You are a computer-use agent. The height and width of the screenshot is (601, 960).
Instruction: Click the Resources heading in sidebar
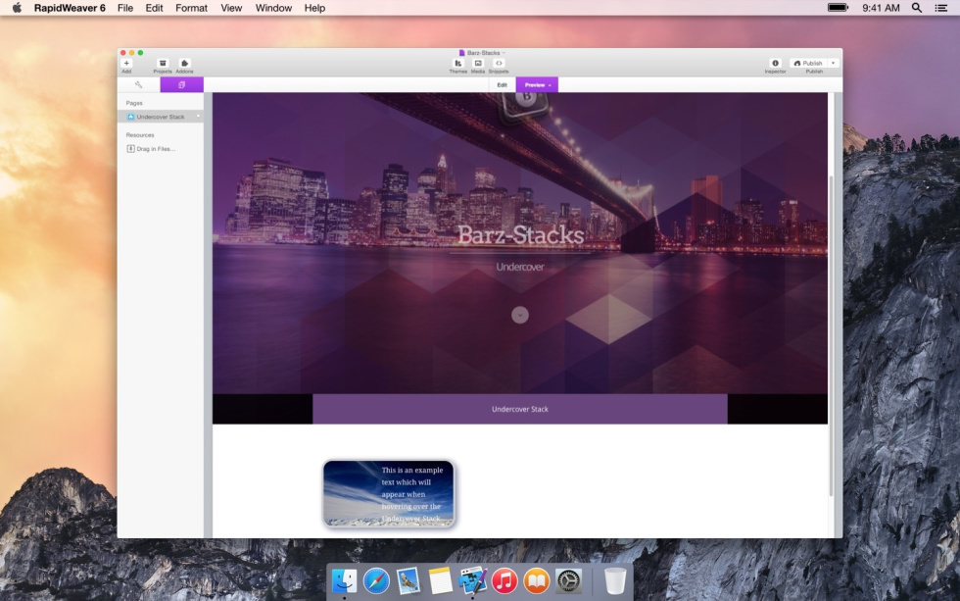[x=139, y=134]
